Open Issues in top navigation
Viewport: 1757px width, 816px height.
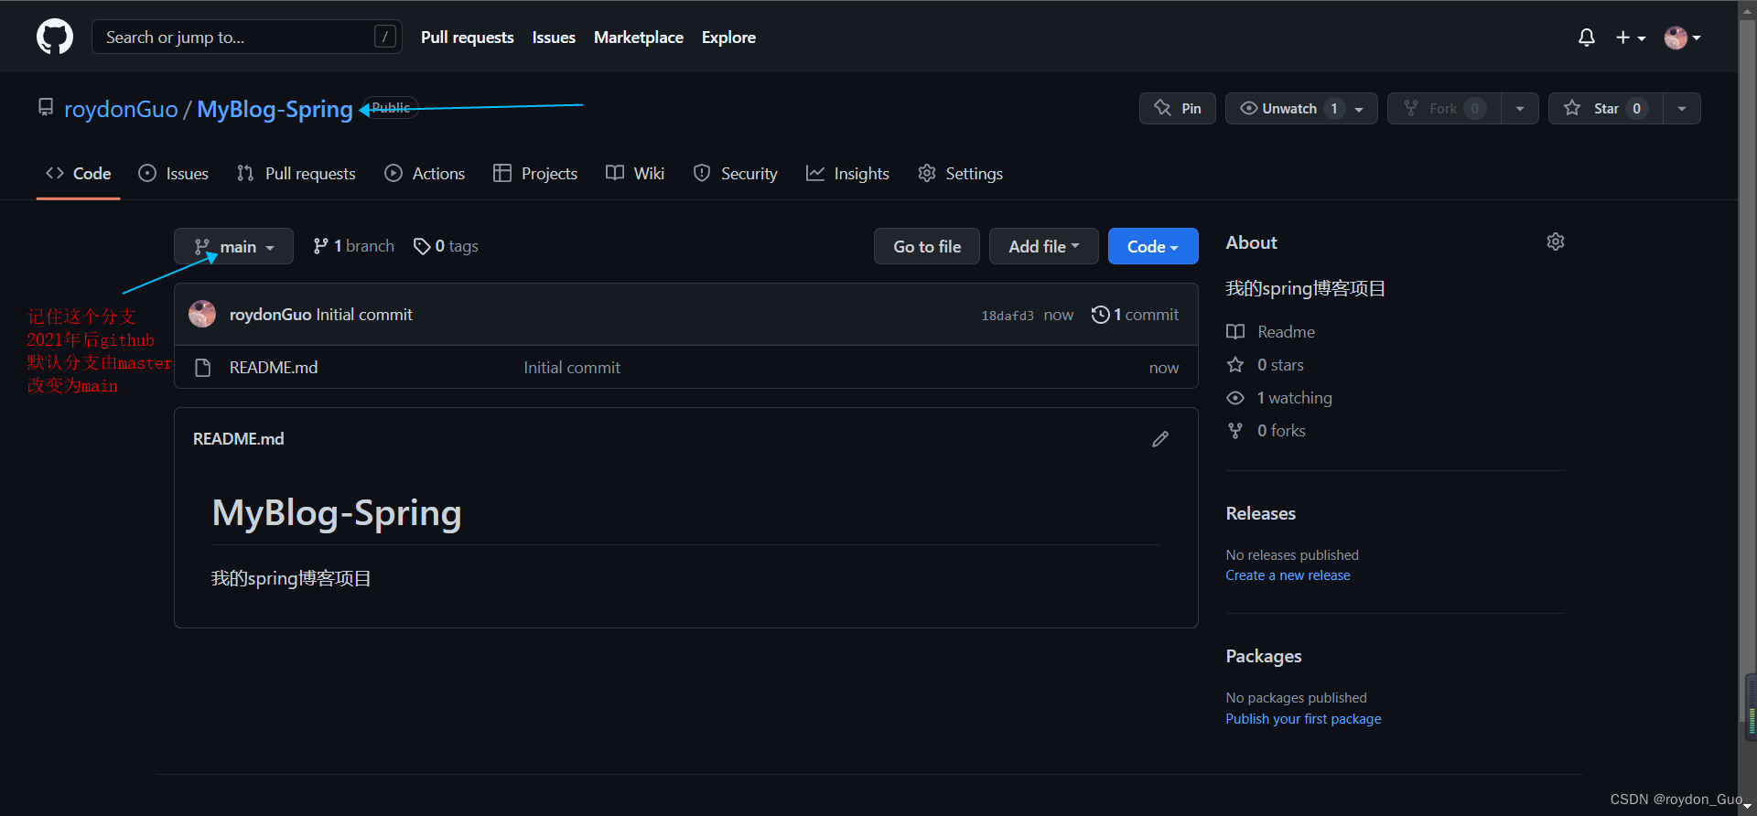(554, 38)
